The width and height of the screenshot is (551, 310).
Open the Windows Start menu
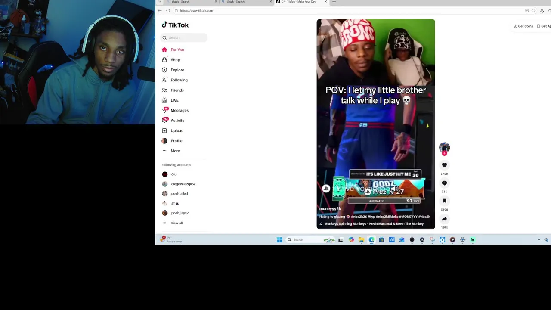click(279, 240)
